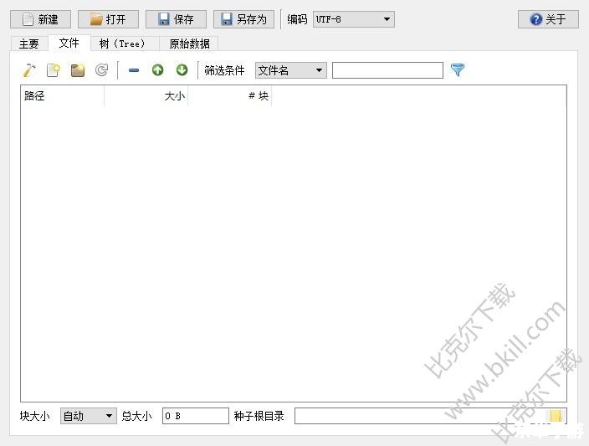
Task: Click the # 块 column header
Action: [229, 96]
